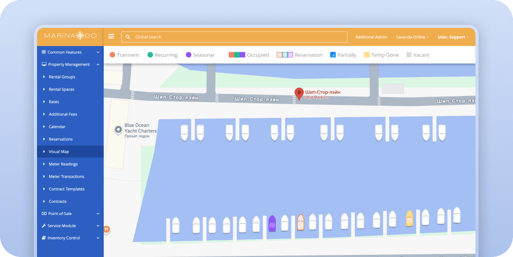Go to Reservations in the sidebar

click(x=60, y=139)
